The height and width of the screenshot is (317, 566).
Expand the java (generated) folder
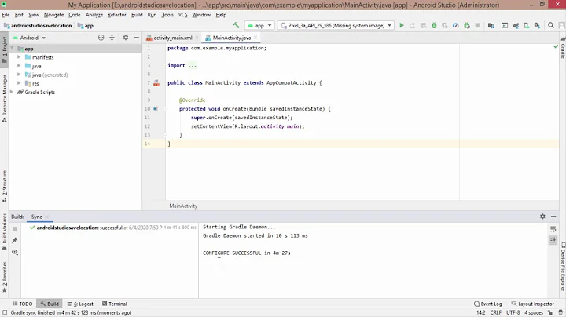[19, 75]
